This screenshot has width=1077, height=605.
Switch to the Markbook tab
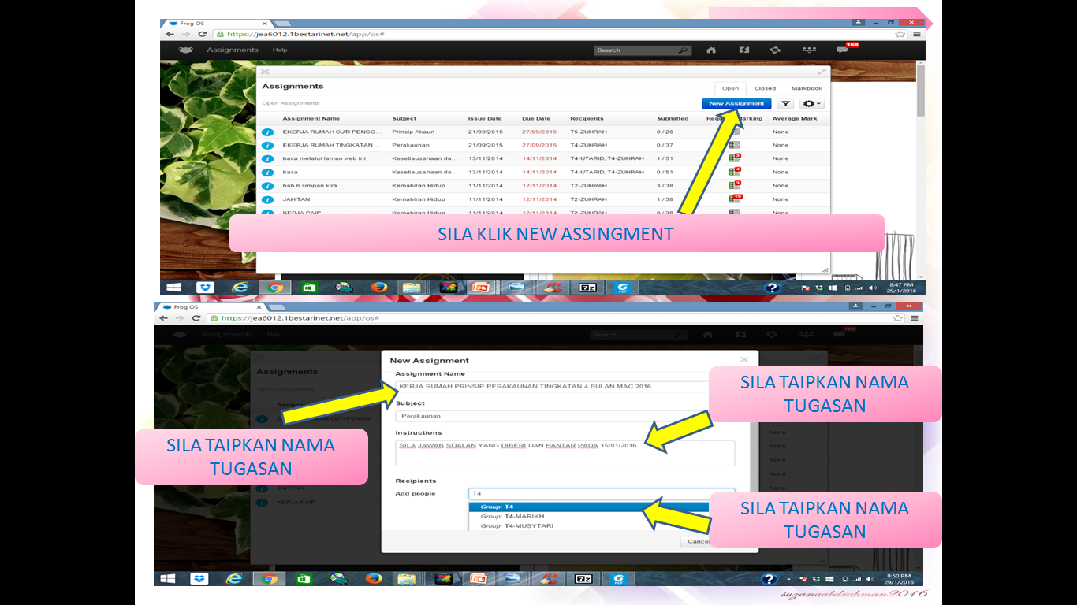807,88
